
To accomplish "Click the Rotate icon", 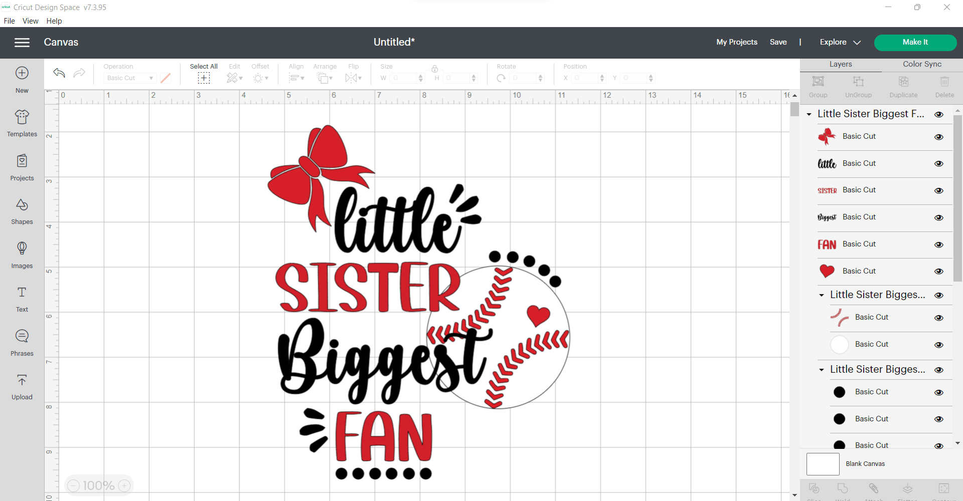I will pos(501,78).
